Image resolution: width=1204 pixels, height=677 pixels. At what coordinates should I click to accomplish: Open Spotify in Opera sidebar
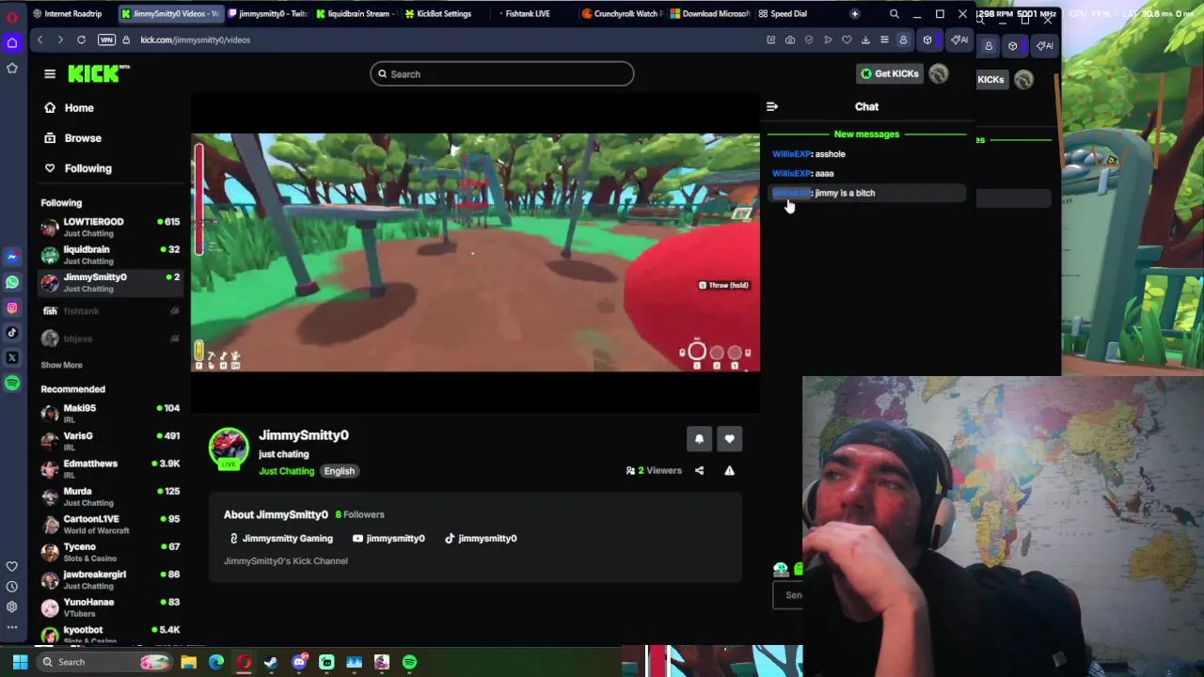click(12, 383)
